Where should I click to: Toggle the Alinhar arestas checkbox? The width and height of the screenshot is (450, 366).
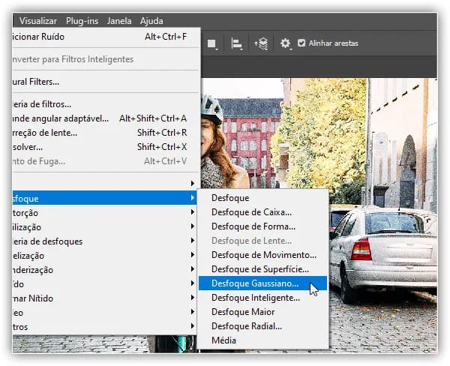point(301,43)
